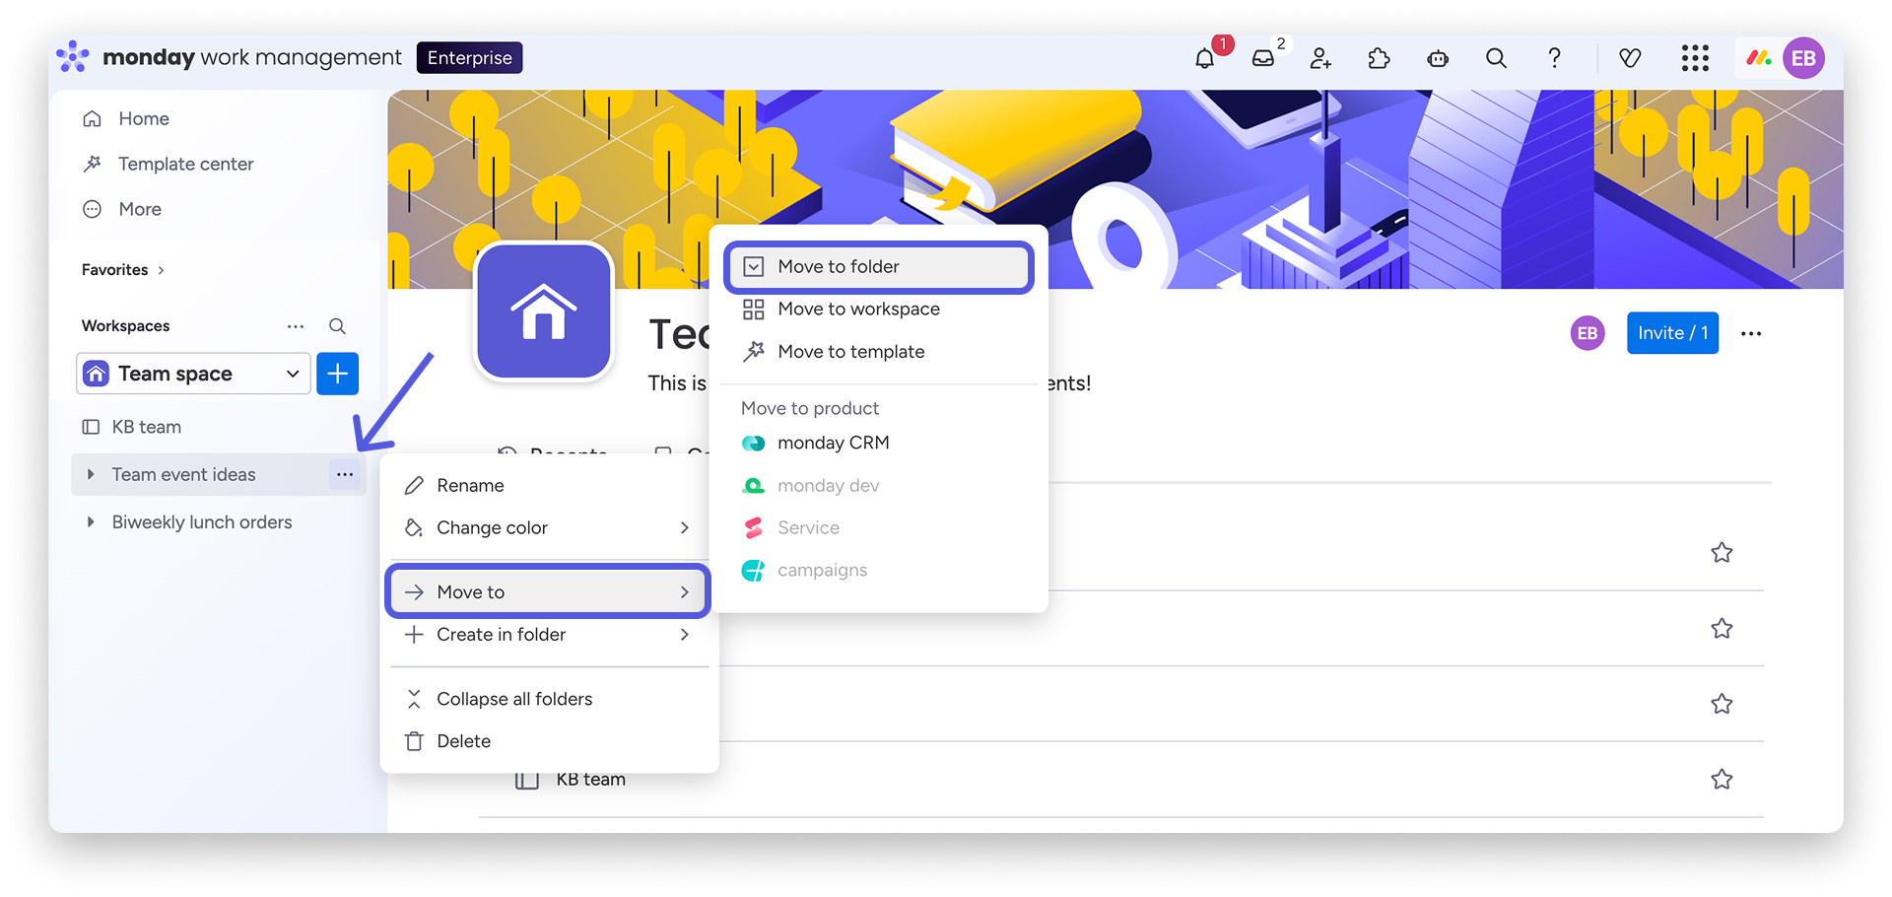
Task: Click the Workspaces heading text
Action: coord(126,326)
